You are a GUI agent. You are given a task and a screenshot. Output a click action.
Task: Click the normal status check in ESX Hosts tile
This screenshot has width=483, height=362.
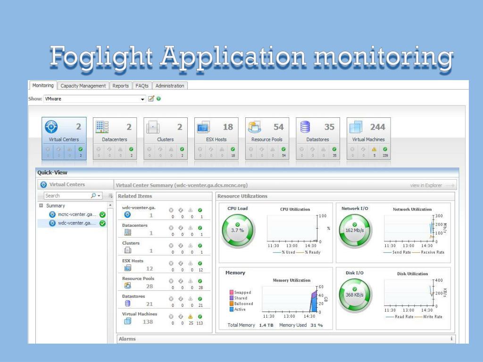[233, 149]
